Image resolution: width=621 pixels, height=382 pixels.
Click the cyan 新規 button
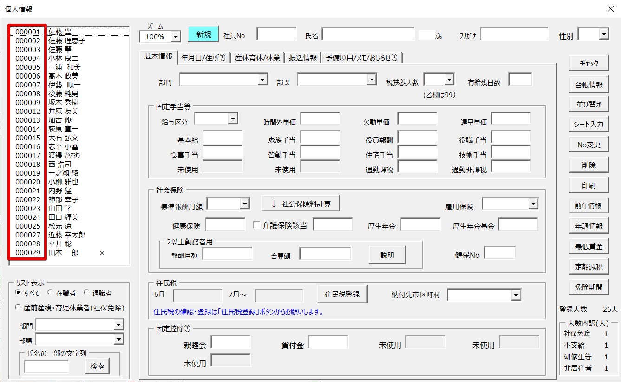pos(203,34)
